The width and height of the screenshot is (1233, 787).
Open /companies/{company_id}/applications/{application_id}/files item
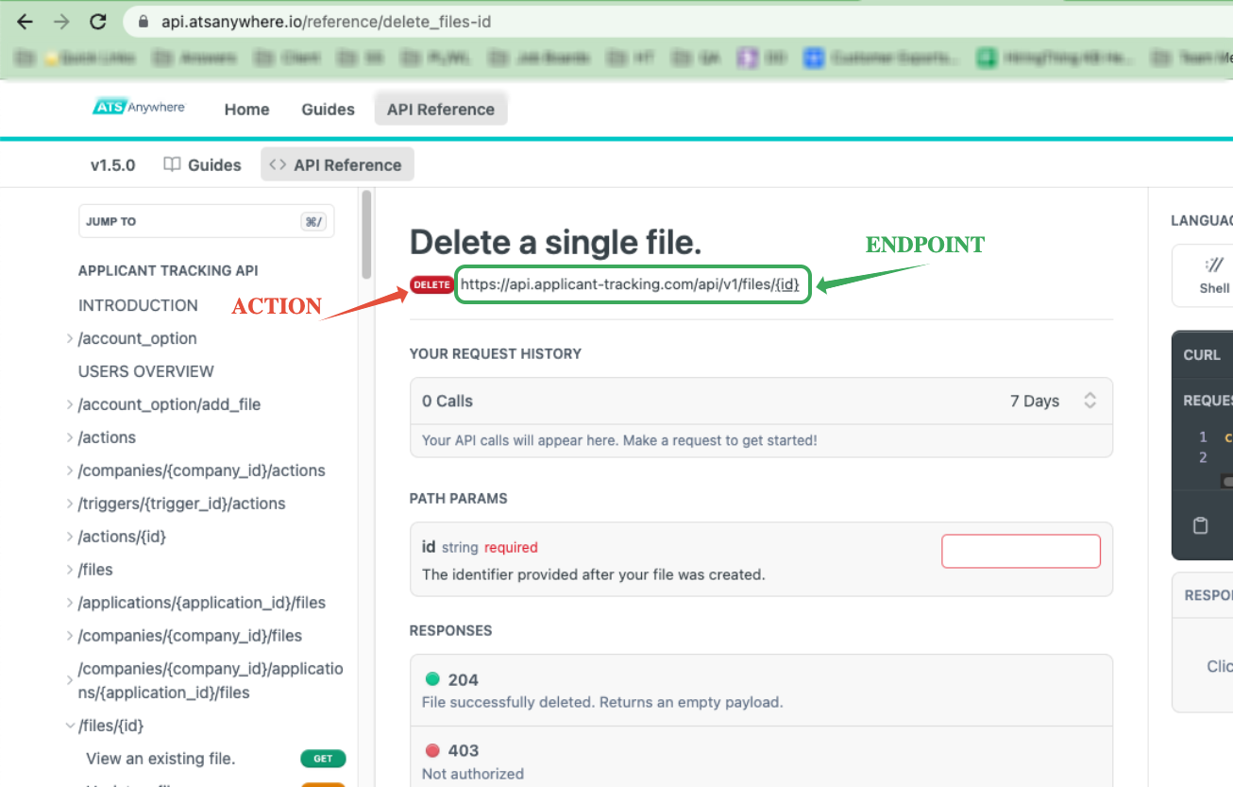[211, 680]
